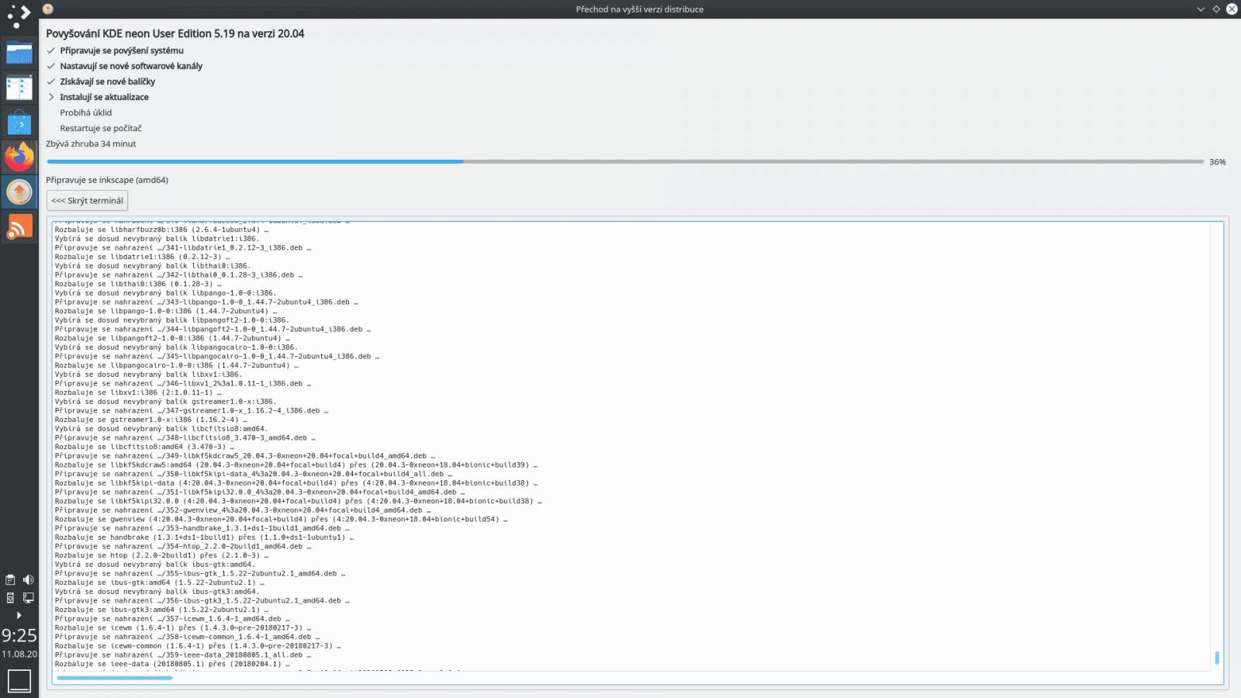This screenshot has height=698, width=1241.
Task: Open the Discover software store icon
Action: 19,122
